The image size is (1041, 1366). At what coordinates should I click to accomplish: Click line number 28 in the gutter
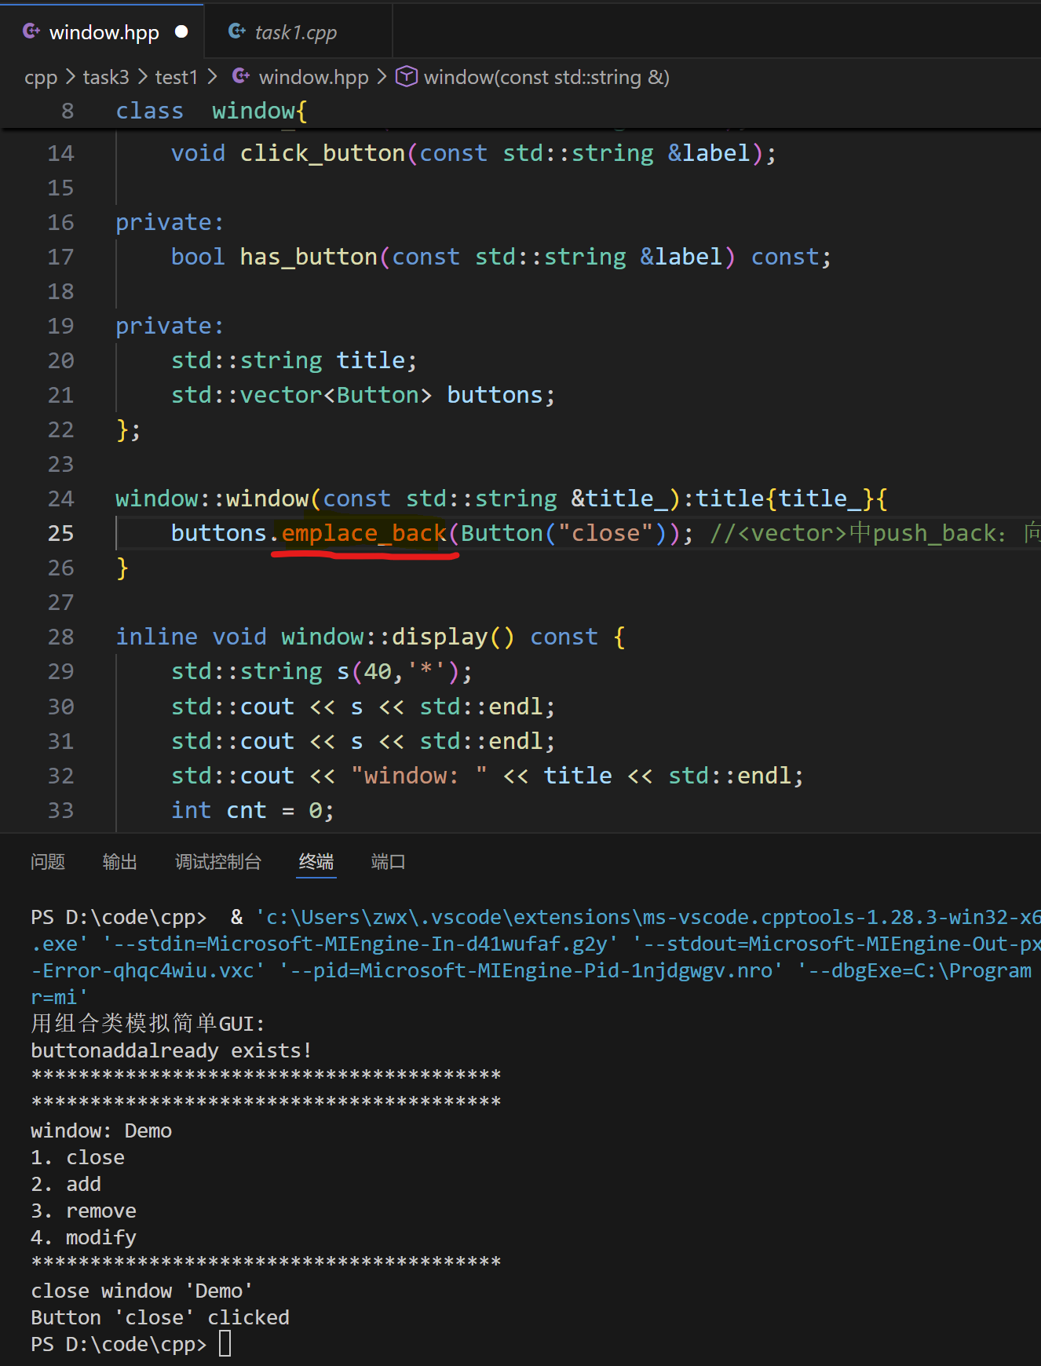coord(61,637)
